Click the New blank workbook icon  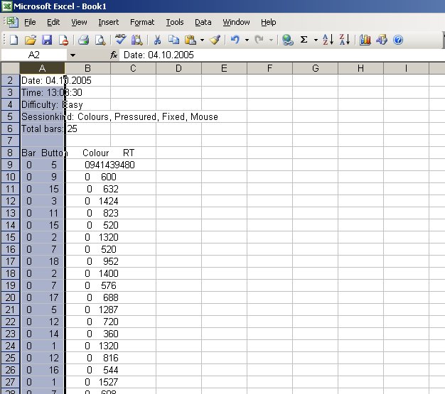tap(14, 40)
